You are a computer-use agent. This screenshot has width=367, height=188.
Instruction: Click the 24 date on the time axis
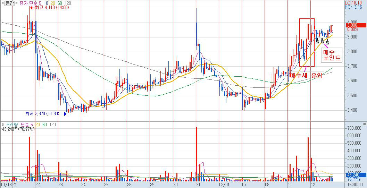[84, 185]
